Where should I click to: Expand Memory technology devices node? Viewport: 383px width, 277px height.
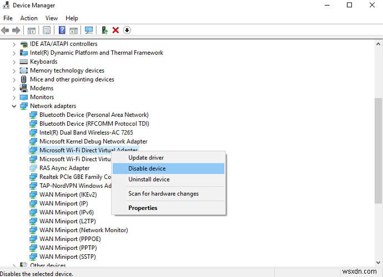point(14,71)
